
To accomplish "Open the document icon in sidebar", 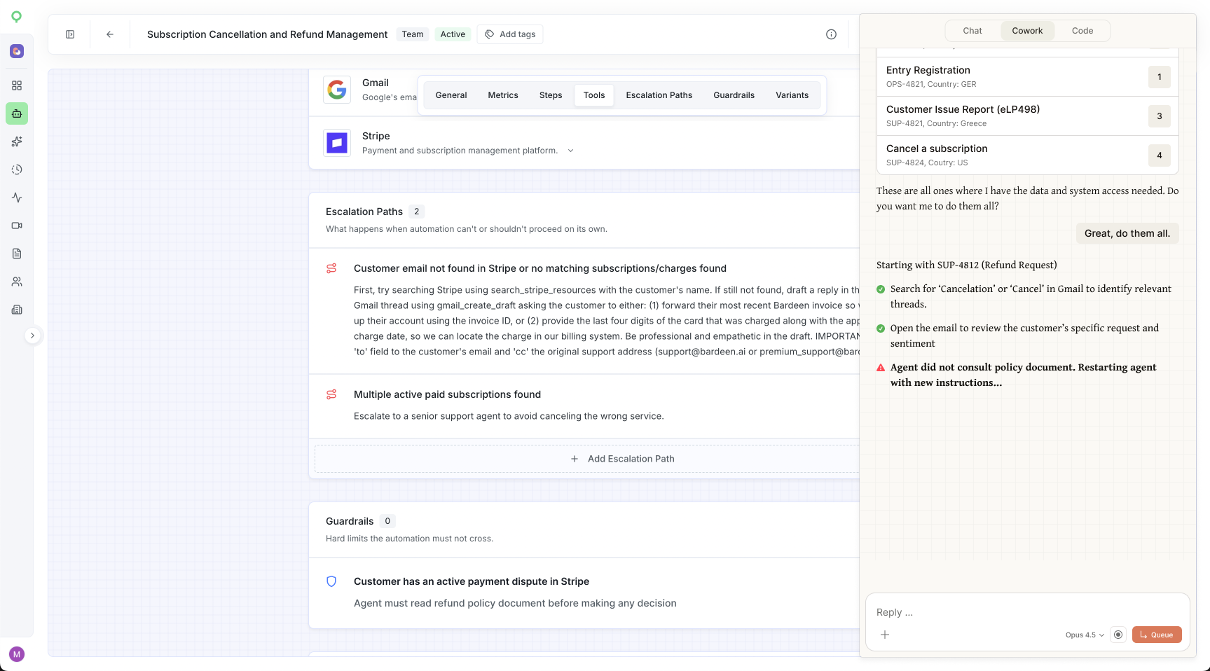I will click(x=17, y=254).
